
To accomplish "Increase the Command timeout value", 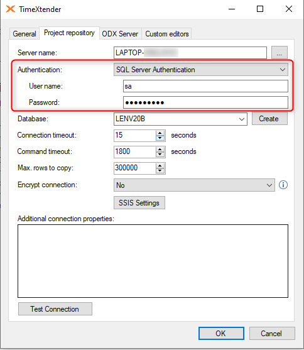I will (160, 150).
